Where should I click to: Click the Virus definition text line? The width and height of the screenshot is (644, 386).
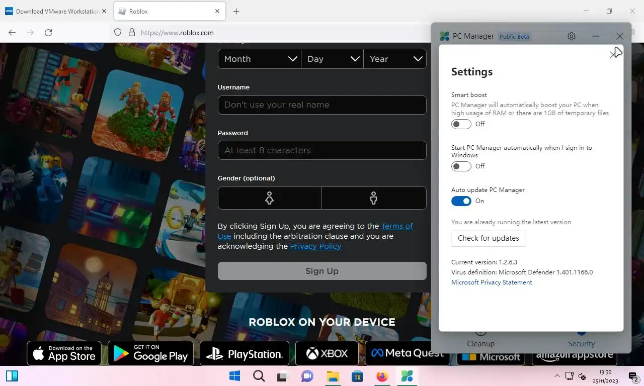[x=522, y=272]
